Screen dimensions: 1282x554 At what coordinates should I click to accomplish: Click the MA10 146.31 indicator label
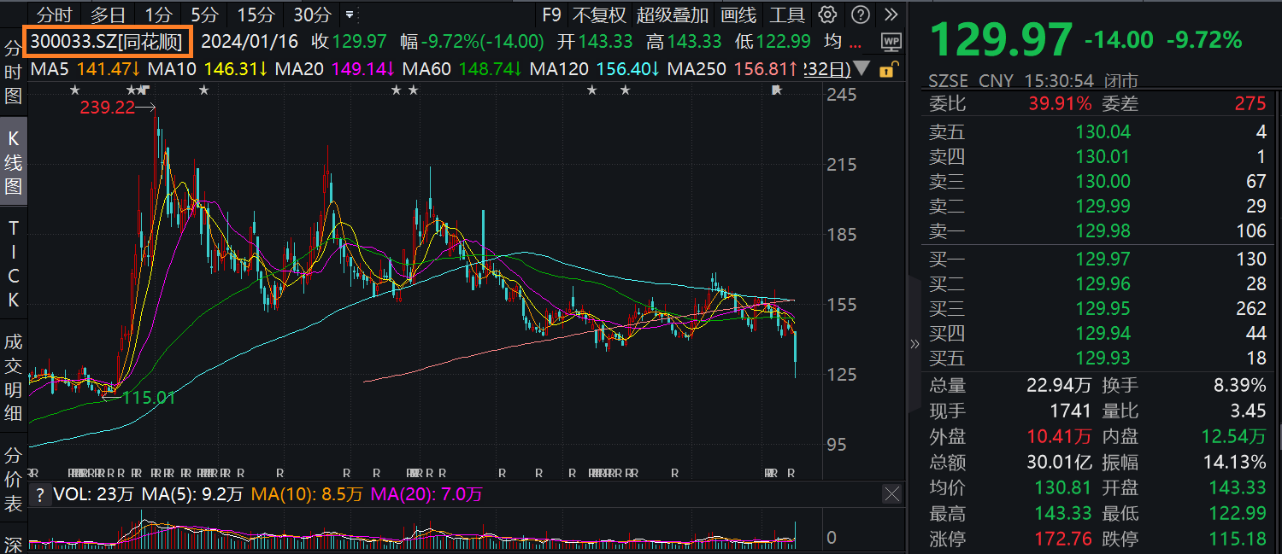208,68
